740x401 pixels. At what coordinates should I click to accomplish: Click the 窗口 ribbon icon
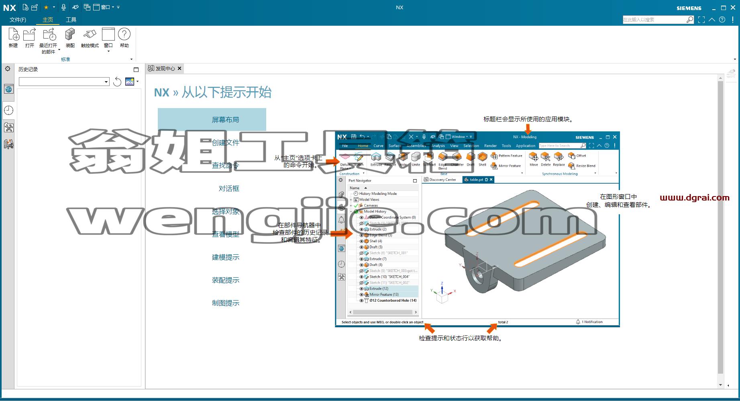pyautogui.click(x=108, y=35)
